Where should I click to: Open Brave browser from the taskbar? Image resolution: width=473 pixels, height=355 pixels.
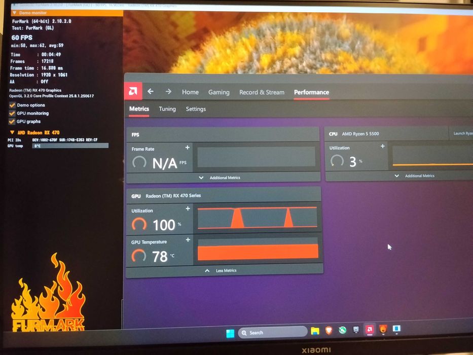coord(329,330)
